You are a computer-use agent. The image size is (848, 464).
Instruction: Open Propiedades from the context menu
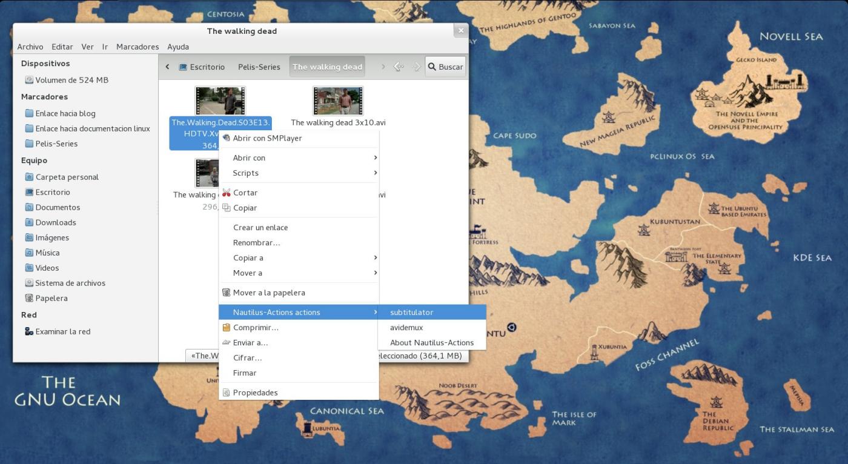tap(299, 393)
